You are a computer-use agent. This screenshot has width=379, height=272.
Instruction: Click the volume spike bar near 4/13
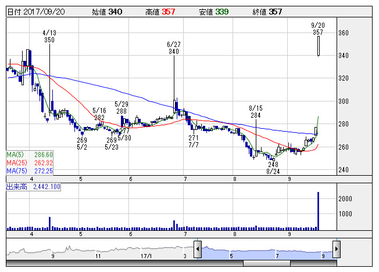tap(50, 223)
